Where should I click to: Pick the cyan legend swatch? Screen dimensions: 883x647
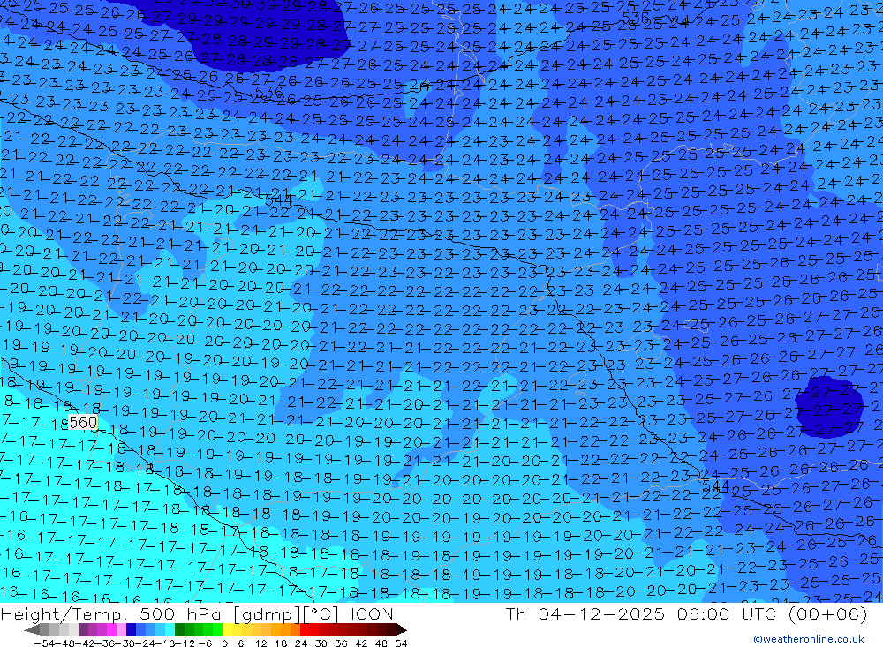(x=170, y=629)
